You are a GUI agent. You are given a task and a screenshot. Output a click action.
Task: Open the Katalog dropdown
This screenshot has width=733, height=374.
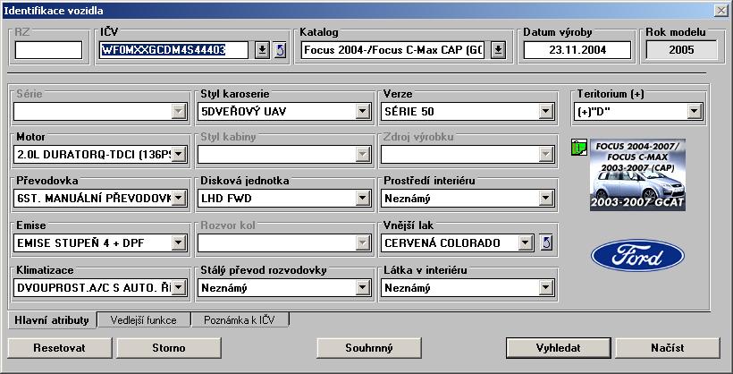[x=498, y=49]
